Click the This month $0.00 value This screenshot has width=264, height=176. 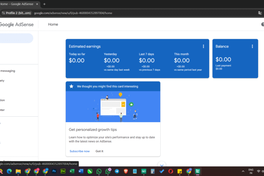pos(181,60)
